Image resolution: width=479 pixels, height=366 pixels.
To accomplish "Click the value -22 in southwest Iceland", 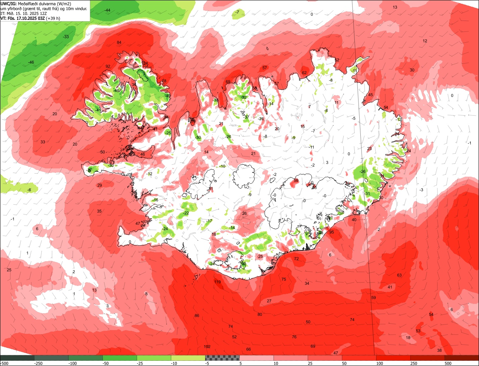I will 186,213.
